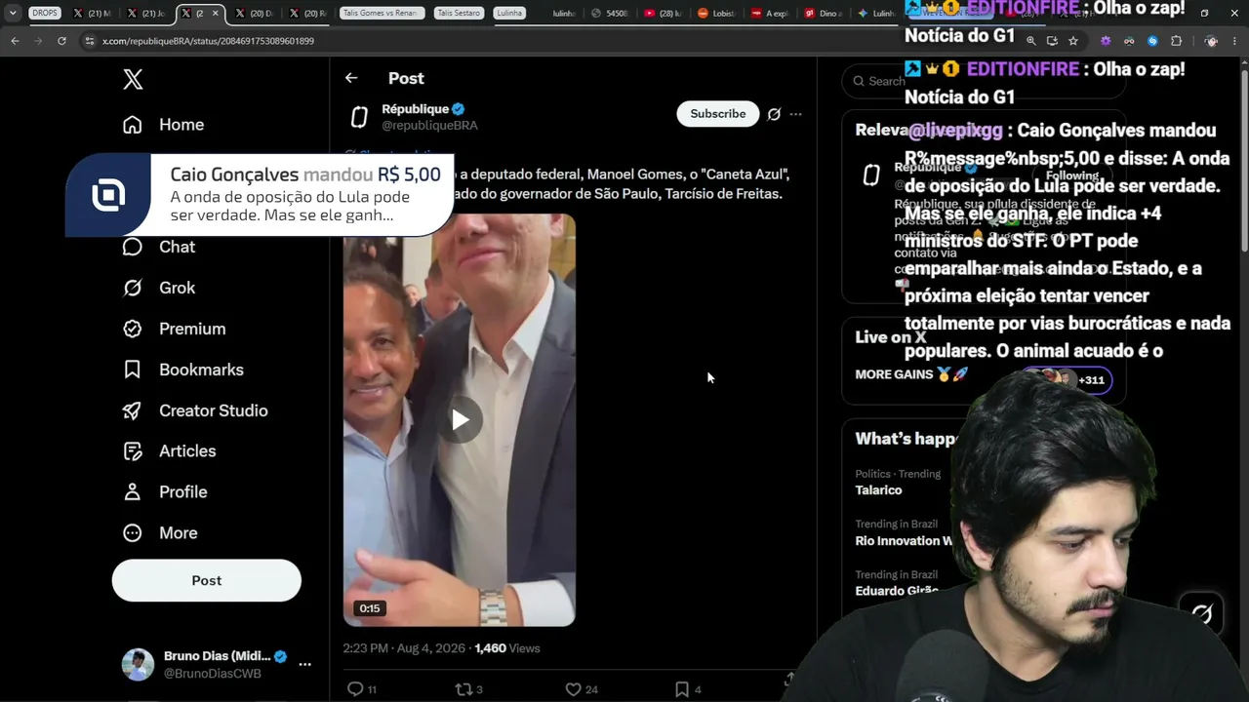
Task: Bookmark this page with star icon
Action: point(1073,41)
